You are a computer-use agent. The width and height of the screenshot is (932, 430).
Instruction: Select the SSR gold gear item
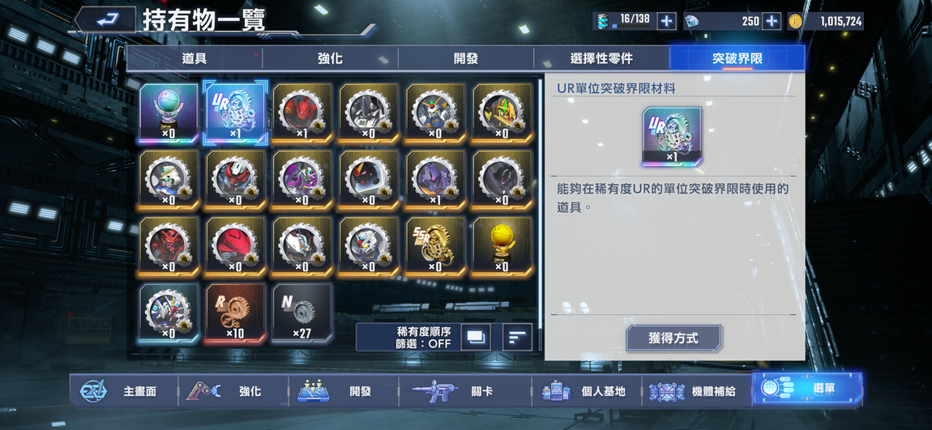point(436,246)
